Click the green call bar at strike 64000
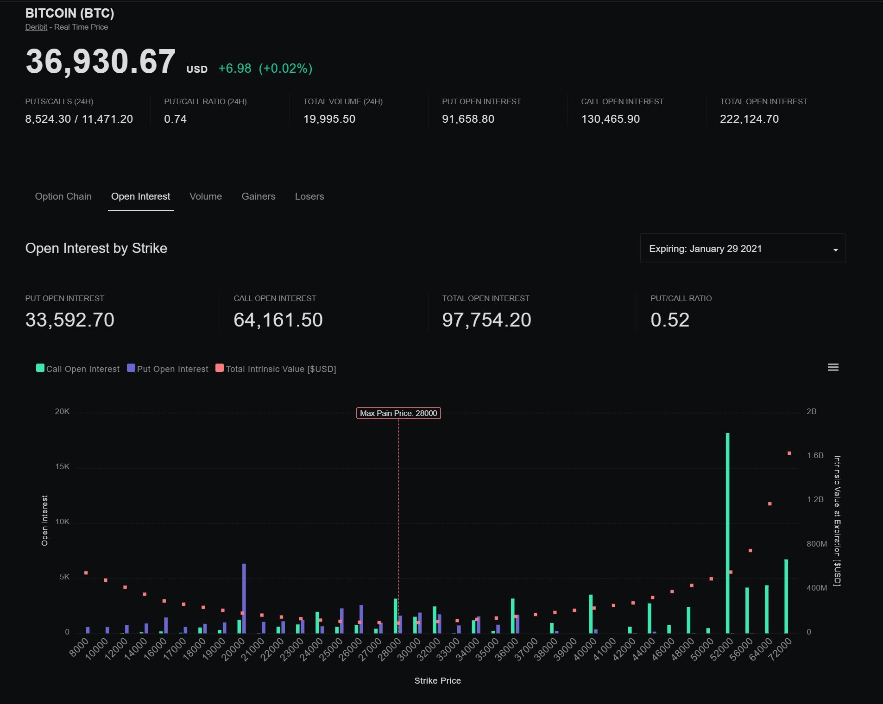 coord(767,609)
